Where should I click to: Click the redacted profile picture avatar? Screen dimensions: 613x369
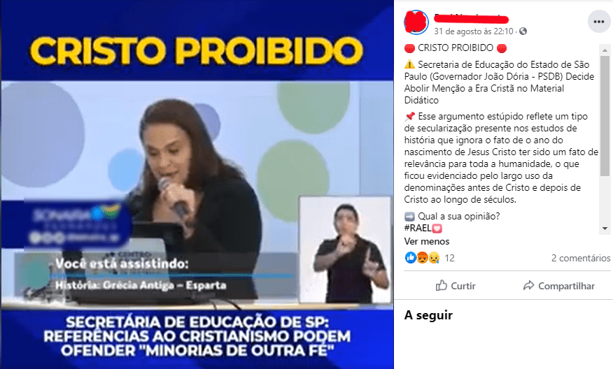pyautogui.click(x=416, y=22)
